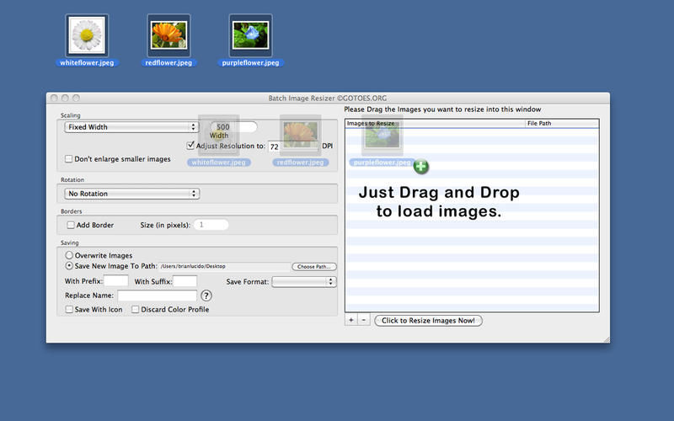Viewport: 674px width, 421px height.
Task: Open the No Rotation dropdown
Action: click(x=131, y=194)
